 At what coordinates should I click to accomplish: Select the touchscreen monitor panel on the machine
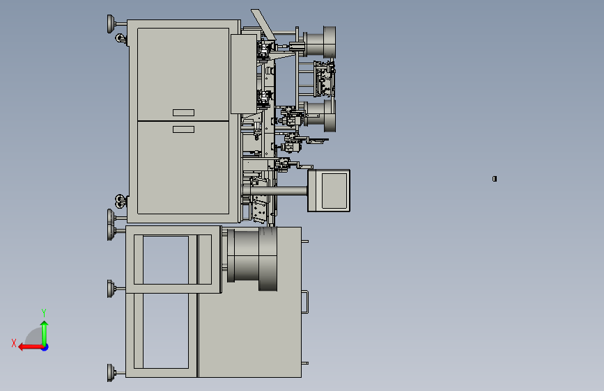point(329,191)
